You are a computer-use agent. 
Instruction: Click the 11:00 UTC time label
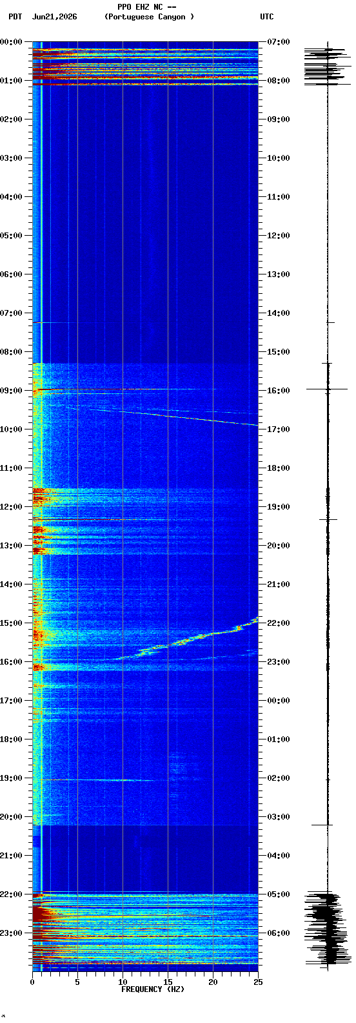coord(278,196)
